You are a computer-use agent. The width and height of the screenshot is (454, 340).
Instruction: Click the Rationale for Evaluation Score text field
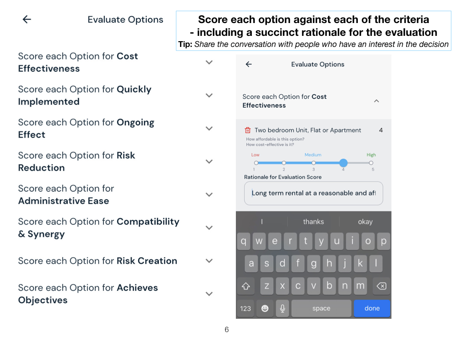click(x=313, y=193)
